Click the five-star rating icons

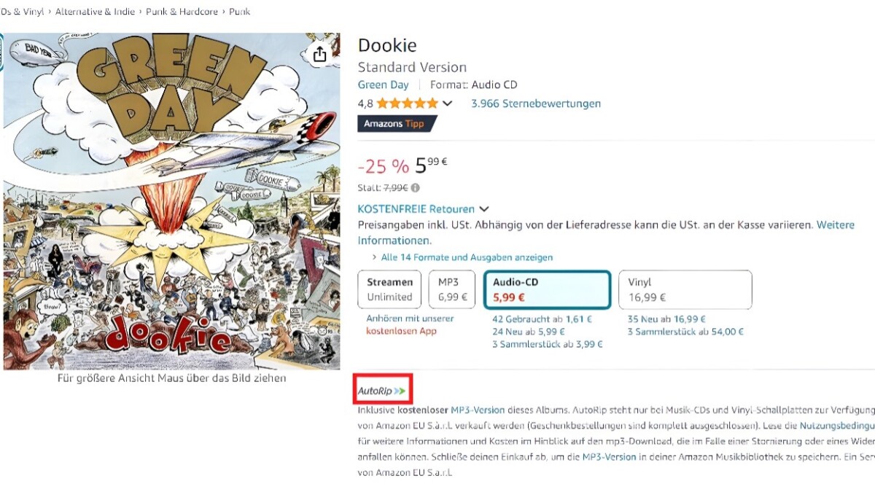tap(407, 104)
